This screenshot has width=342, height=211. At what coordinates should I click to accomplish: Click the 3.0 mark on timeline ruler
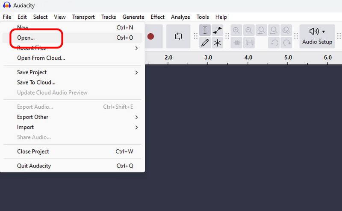[208, 58]
